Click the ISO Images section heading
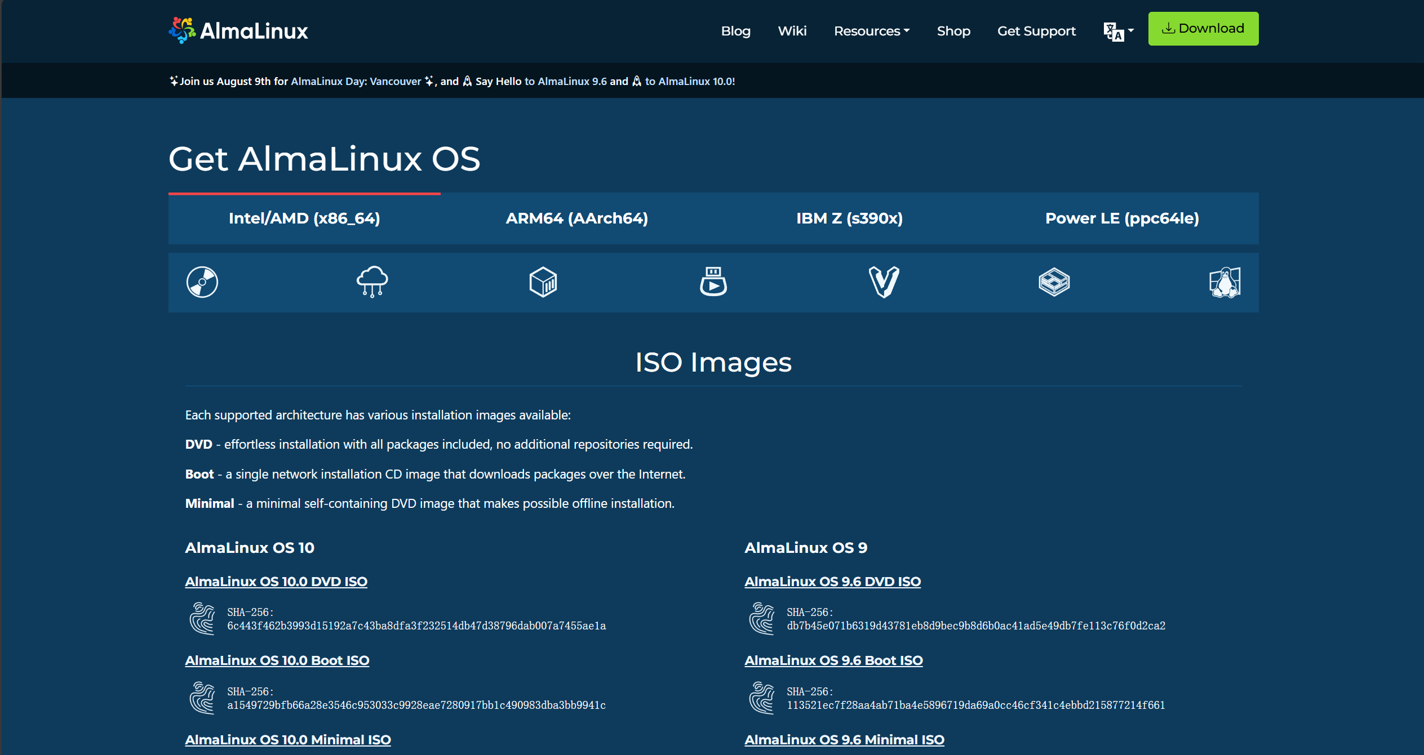 point(713,362)
